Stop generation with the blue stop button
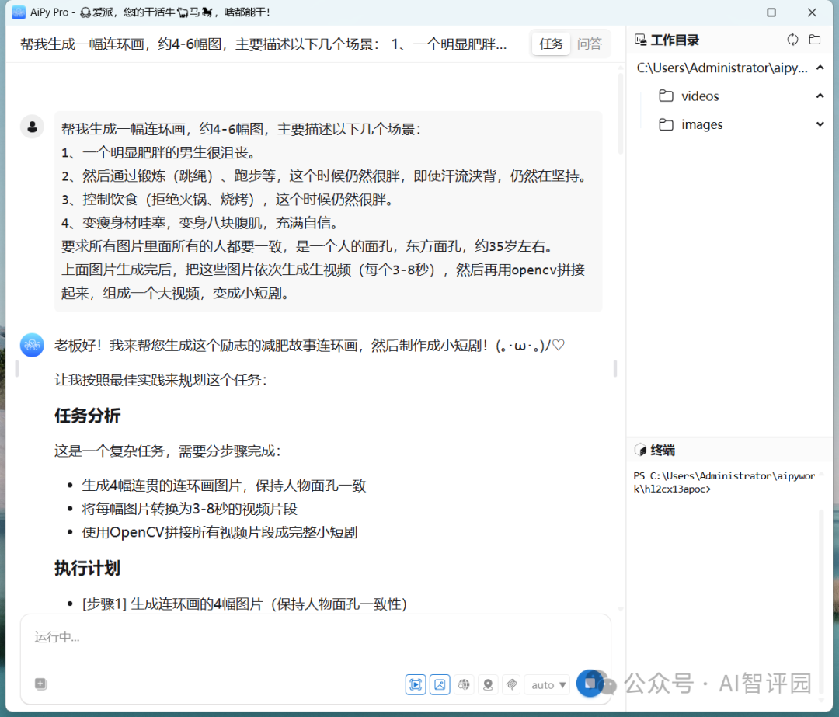Viewport: 839px width, 717px height. pyautogui.click(x=590, y=684)
